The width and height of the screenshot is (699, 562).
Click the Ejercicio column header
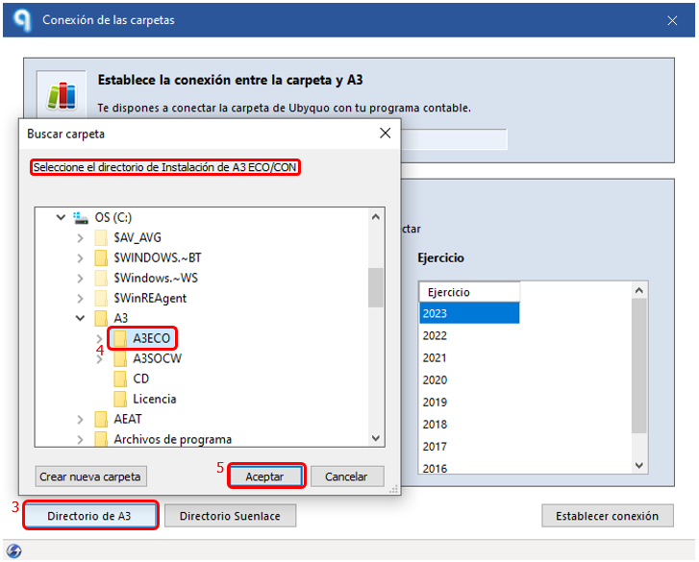click(x=469, y=292)
